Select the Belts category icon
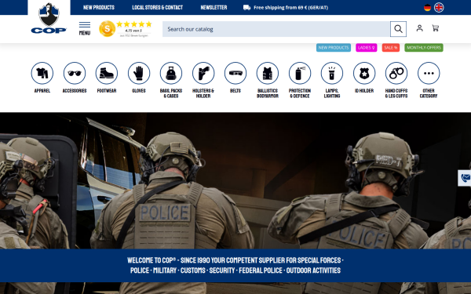 (x=235, y=73)
